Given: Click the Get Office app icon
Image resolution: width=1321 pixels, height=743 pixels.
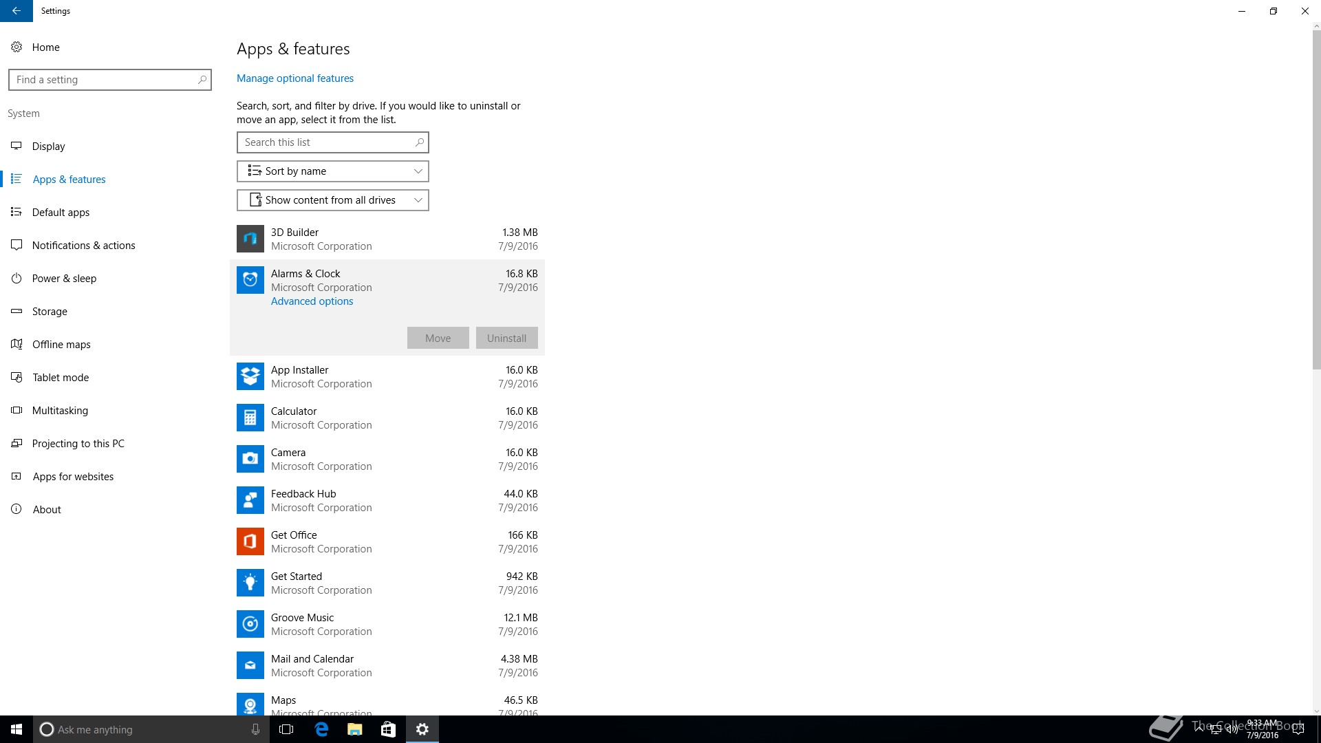Looking at the screenshot, I should [250, 541].
